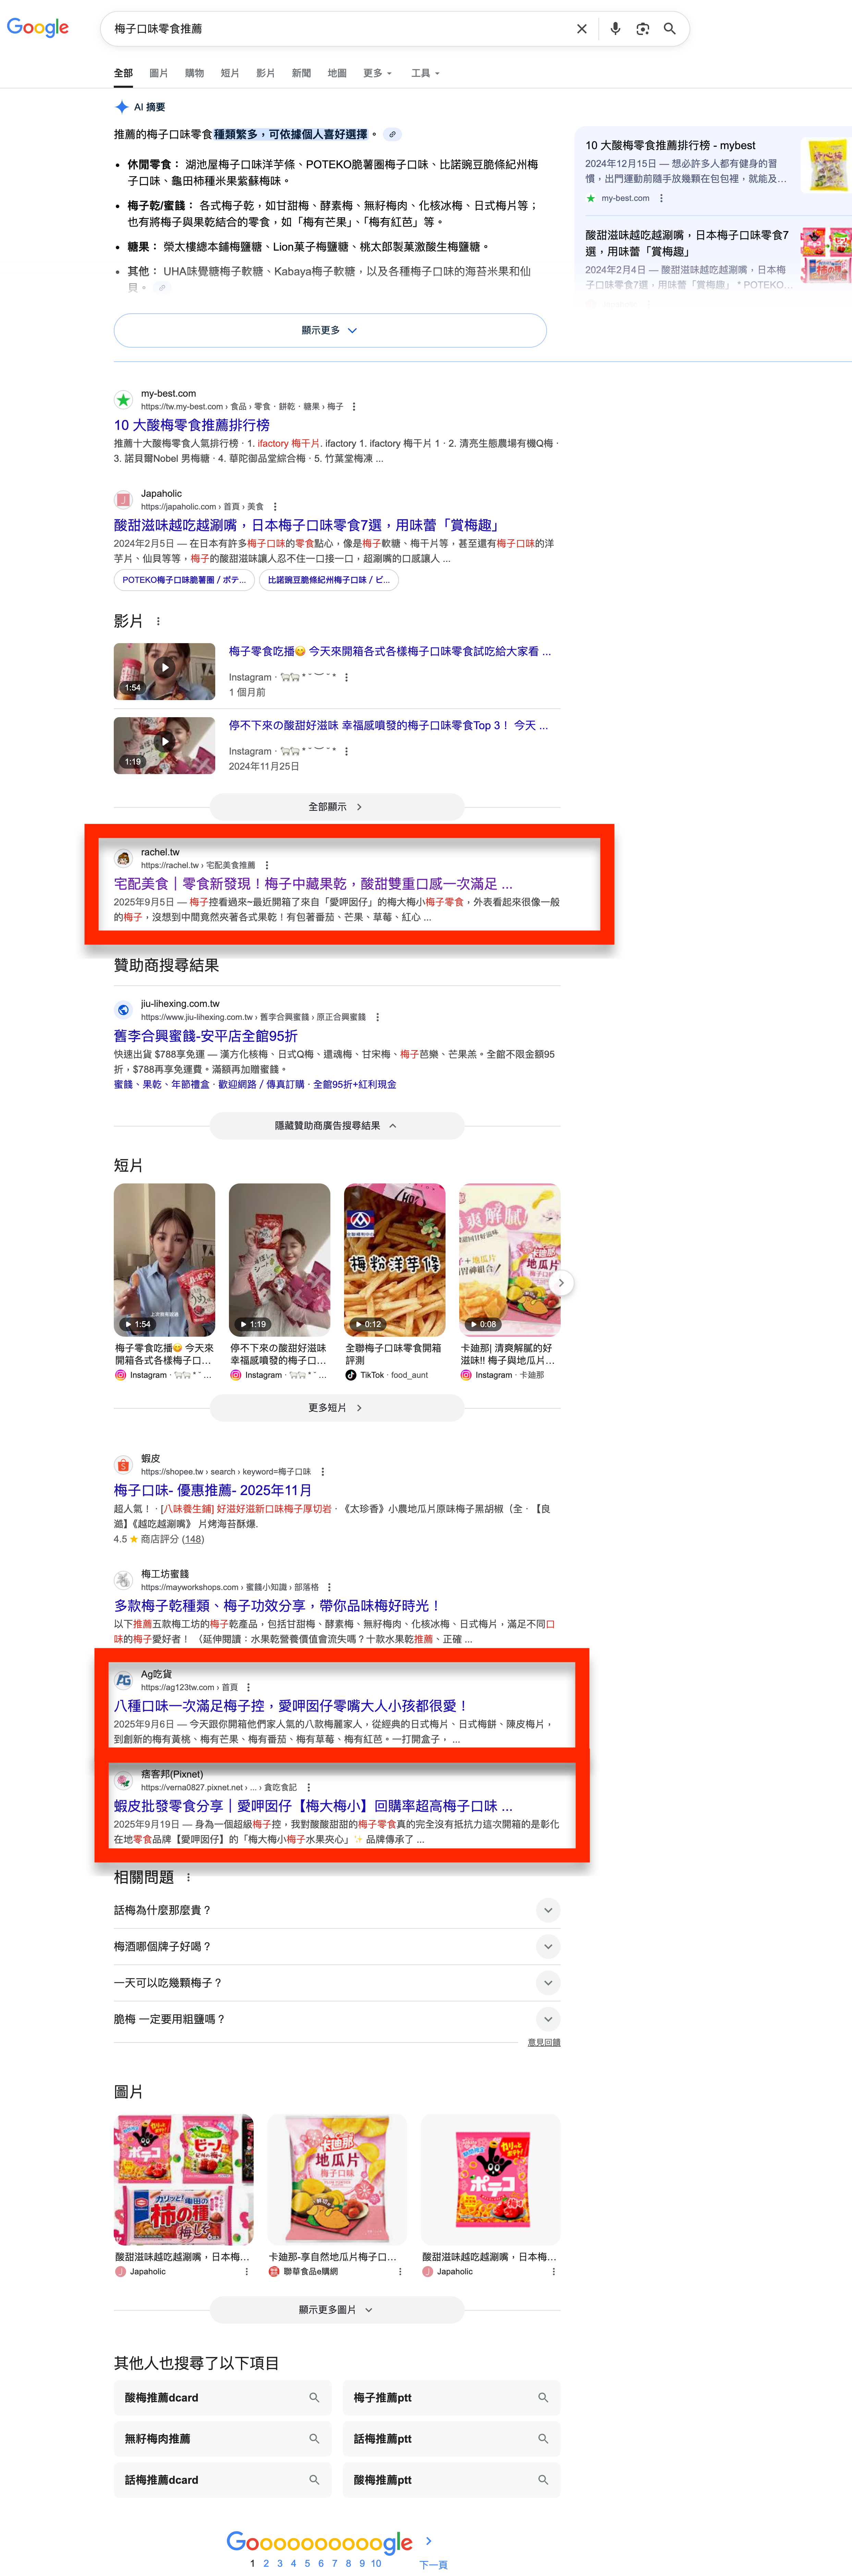Switch to the 圖片 search tab

[x=158, y=73]
